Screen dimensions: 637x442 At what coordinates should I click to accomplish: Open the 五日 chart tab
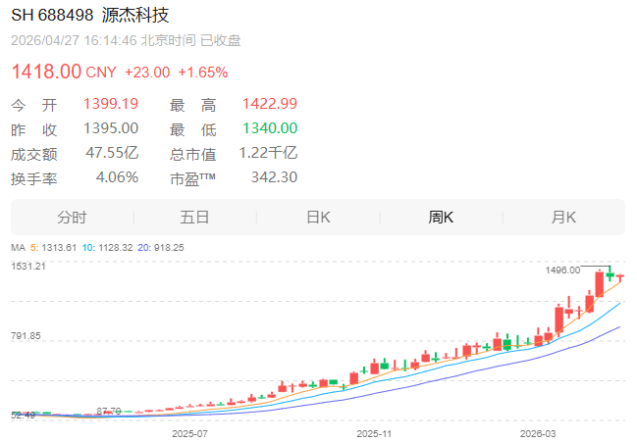[194, 218]
